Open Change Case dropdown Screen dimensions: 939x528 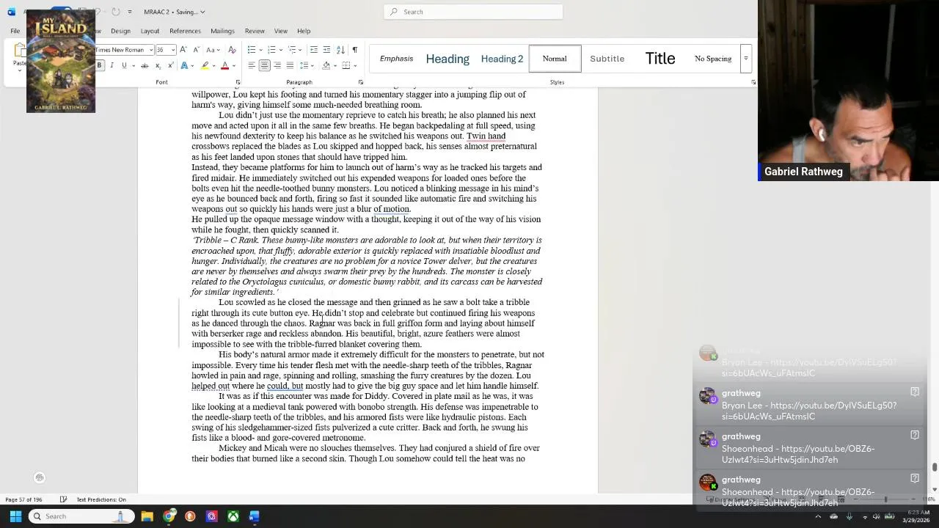(212, 50)
